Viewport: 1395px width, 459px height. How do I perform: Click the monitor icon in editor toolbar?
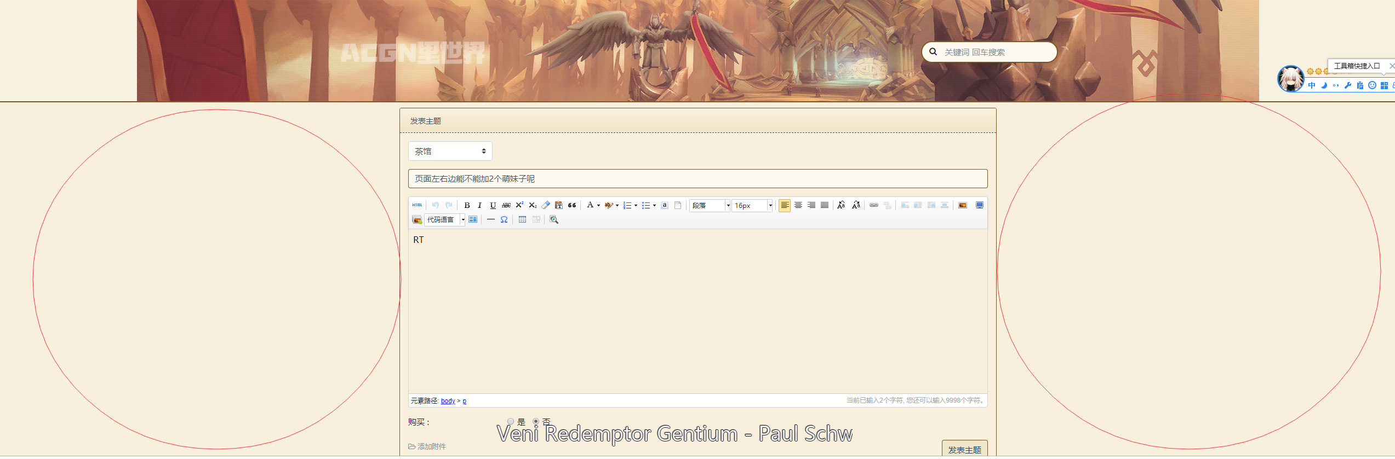(980, 205)
